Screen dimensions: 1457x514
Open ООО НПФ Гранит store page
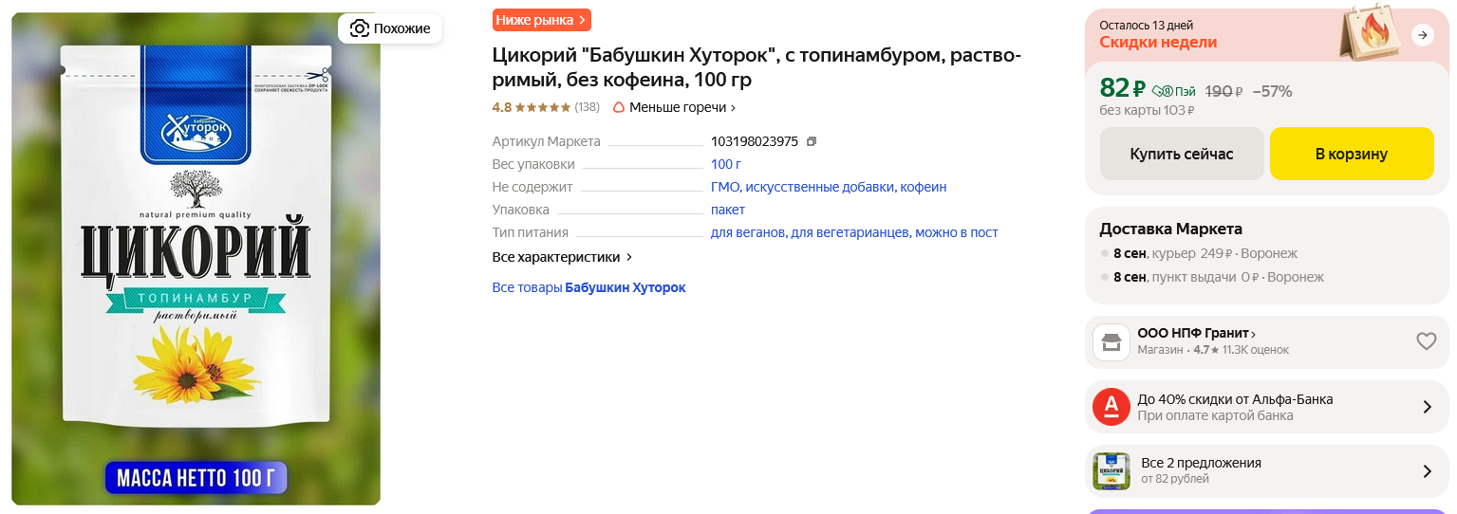coord(1197,334)
